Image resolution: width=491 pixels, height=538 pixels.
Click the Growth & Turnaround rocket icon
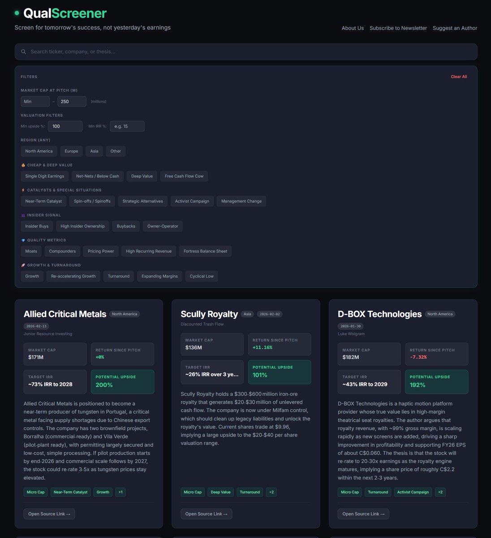click(23, 265)
